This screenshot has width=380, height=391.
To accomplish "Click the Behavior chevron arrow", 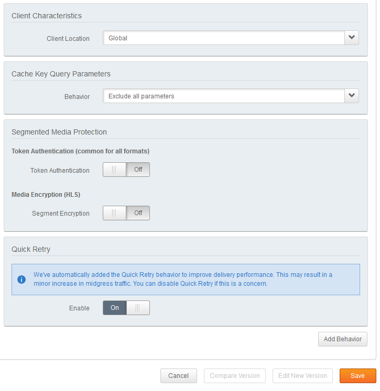I will point(352,96).
